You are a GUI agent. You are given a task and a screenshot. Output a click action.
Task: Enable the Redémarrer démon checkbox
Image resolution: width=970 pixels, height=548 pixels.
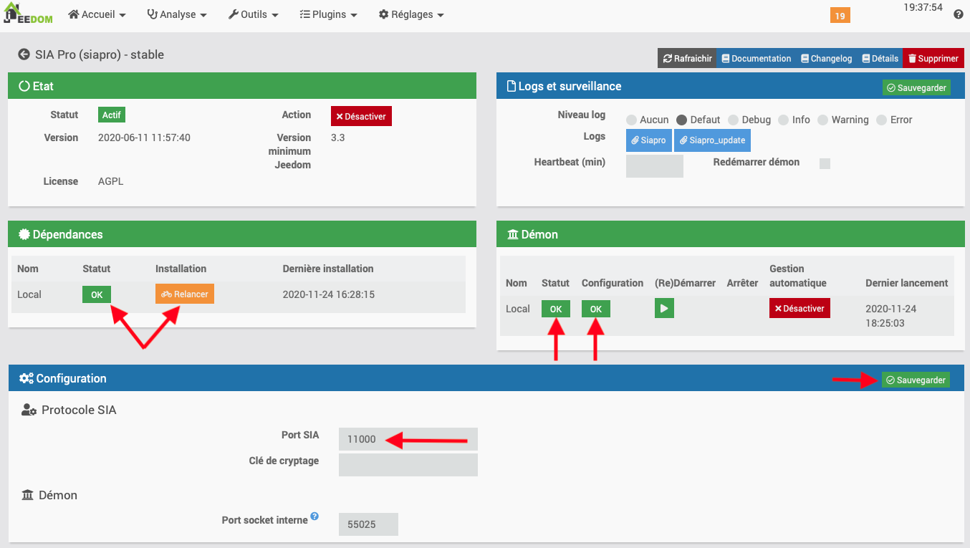tap(825, 163)
